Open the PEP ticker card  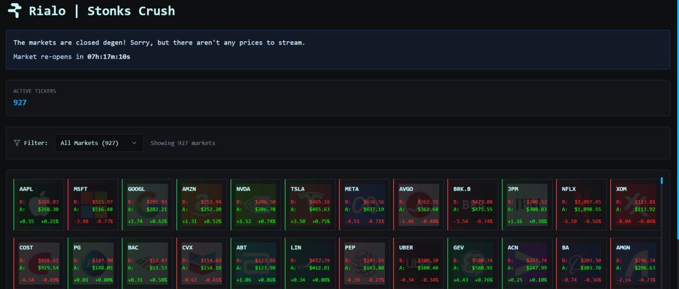(363, 263)
